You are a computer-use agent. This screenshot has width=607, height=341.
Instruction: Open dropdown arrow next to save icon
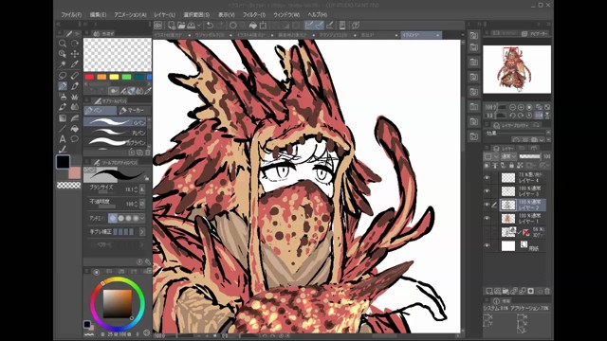tap(199, 26)
